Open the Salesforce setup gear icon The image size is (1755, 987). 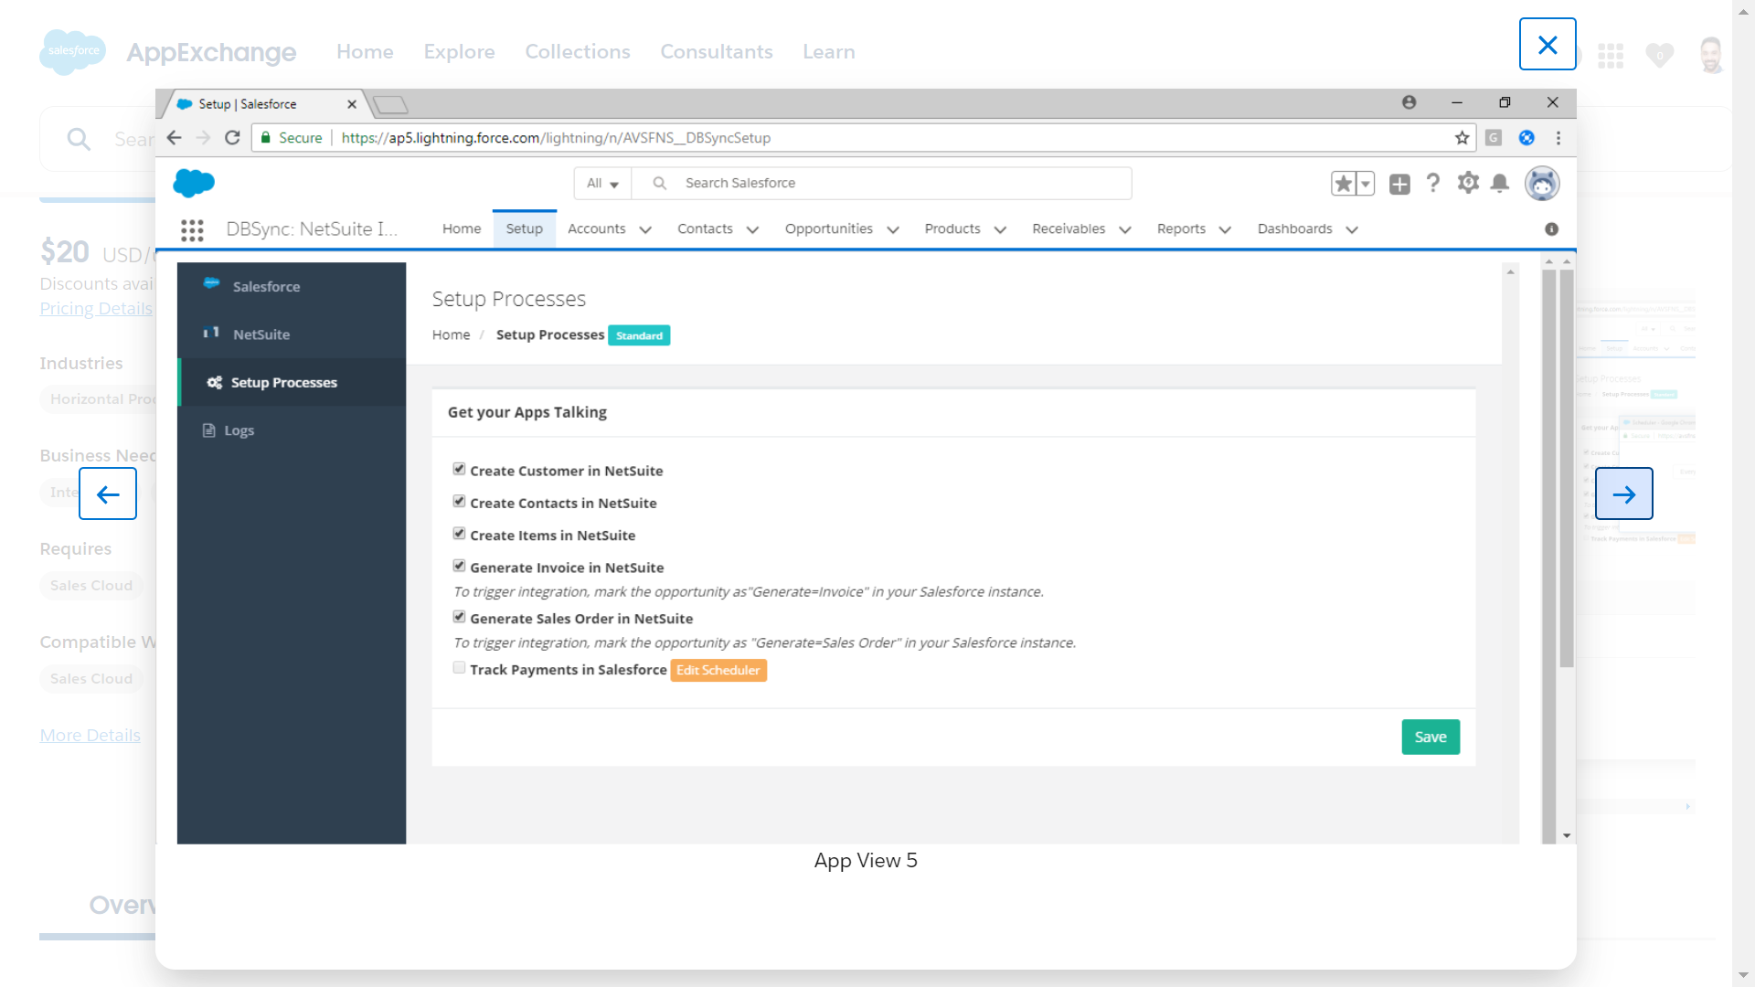click(x=1468, y=183)
